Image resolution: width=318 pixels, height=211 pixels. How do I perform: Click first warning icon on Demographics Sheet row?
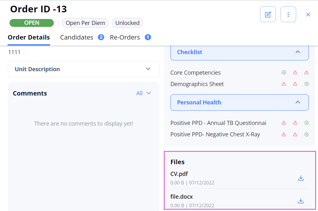click(284, 84)
